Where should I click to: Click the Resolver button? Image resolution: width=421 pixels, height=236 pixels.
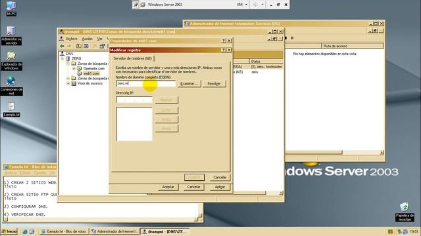[x=214, y=84]
